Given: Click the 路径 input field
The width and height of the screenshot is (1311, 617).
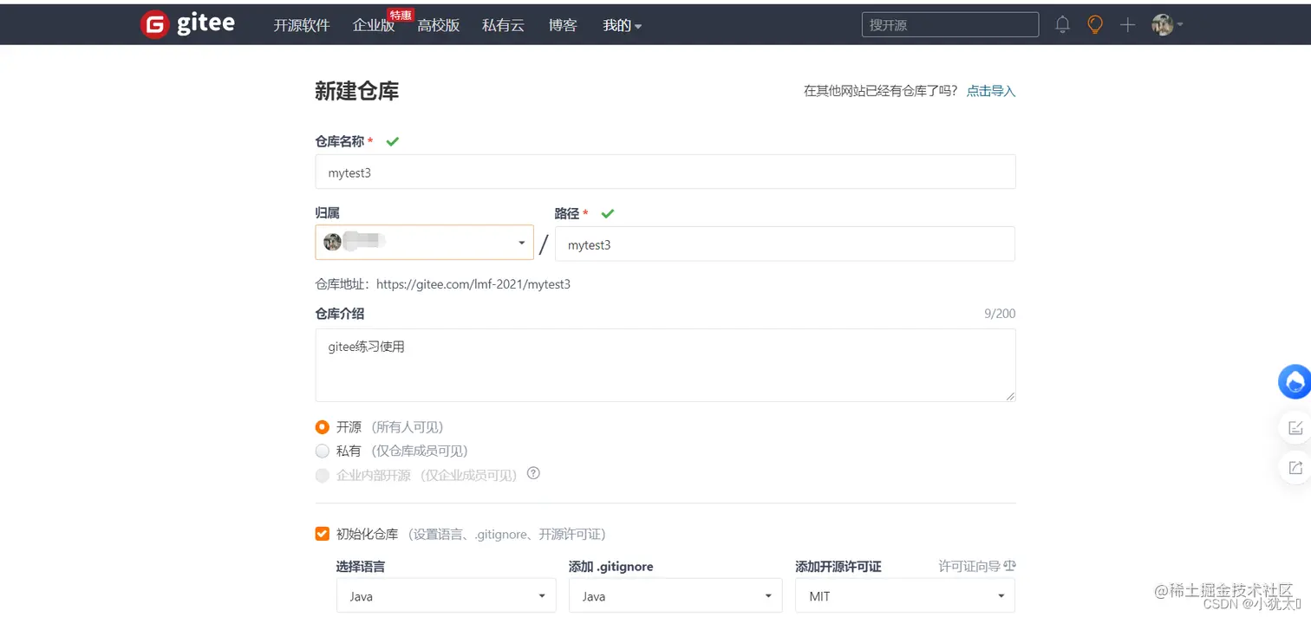Looking at the screenshot, I should (785, 244).
